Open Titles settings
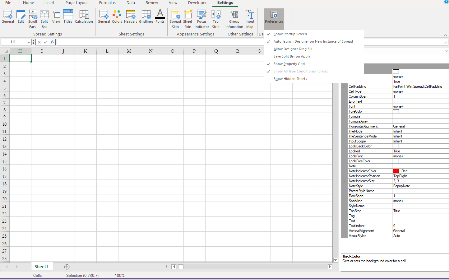This screenshot has height=279, width=449. coord(68,17)
